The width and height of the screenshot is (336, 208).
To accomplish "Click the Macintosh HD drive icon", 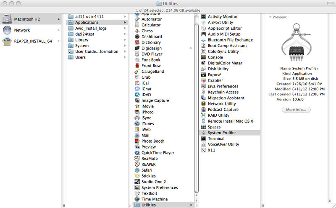I will tap(7, 19).
